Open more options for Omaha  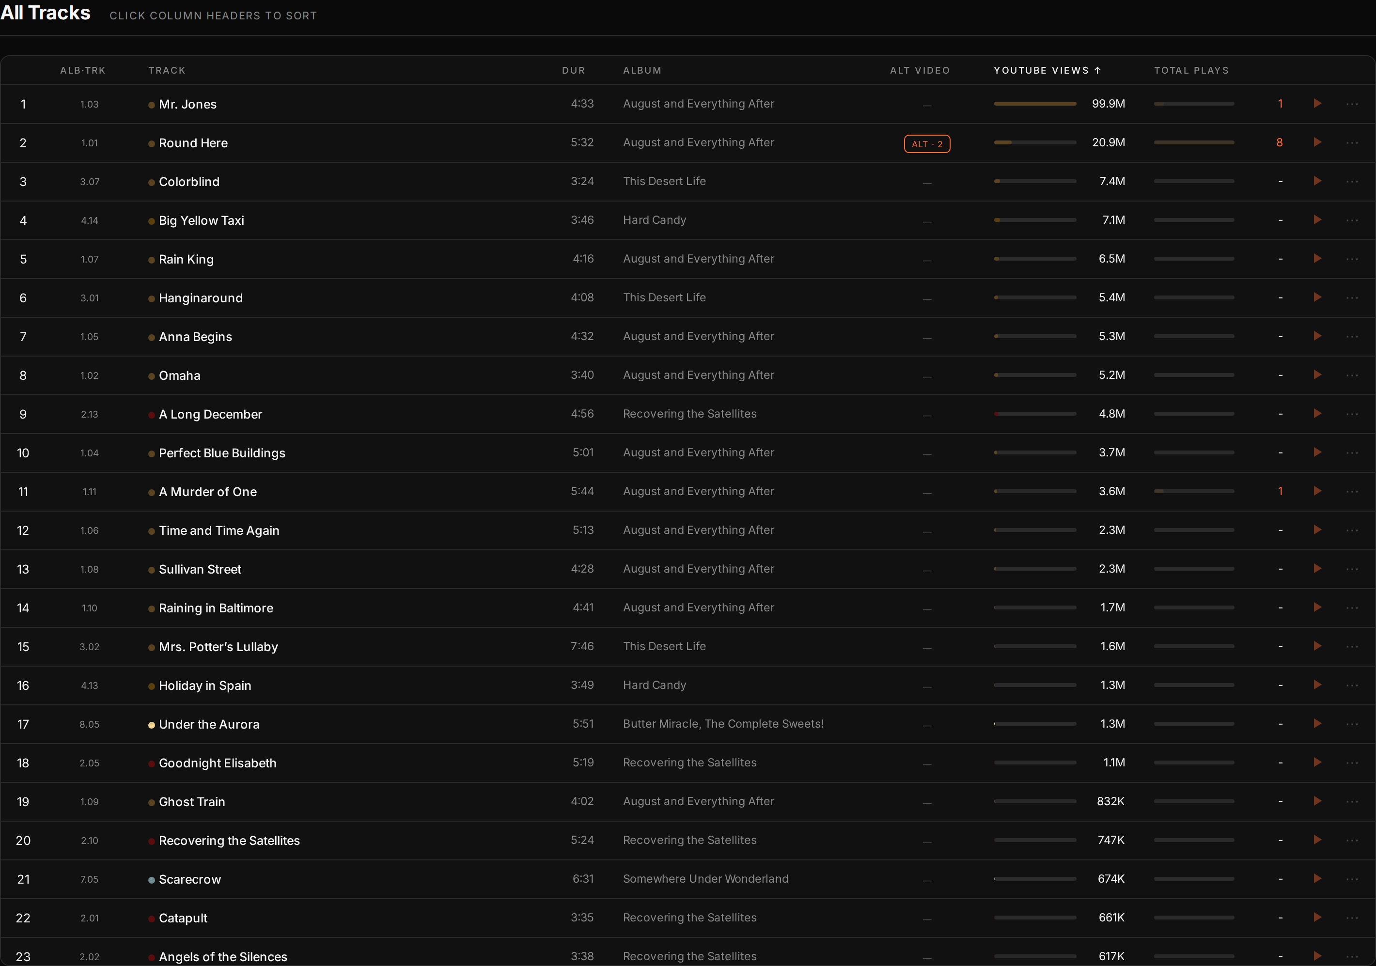(1352, 375)
